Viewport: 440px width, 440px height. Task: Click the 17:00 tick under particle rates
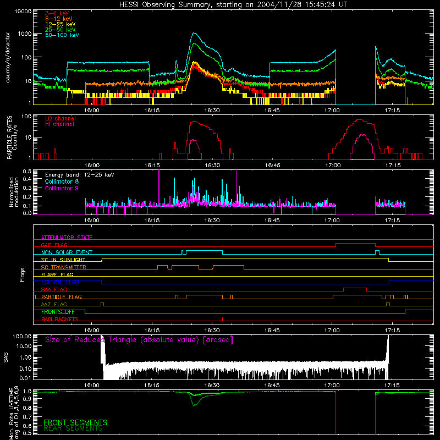[x=333, y=166]
